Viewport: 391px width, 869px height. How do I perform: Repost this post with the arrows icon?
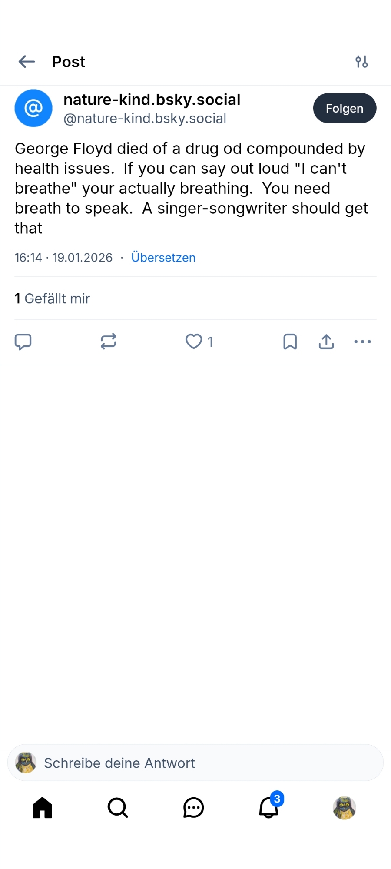(x=108, y=342)
